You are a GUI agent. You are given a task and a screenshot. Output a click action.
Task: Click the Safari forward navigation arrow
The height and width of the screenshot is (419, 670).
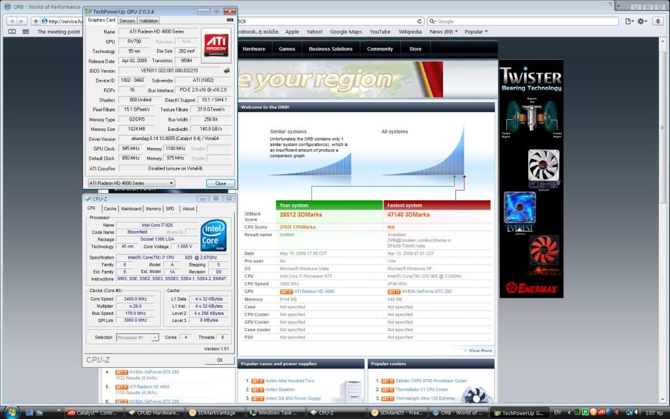tap(22, 21)
